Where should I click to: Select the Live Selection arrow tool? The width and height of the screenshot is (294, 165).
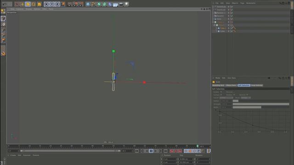click(17, 4)
